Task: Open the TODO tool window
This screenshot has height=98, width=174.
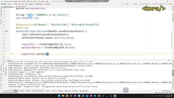Action: [x=53, y=91]
